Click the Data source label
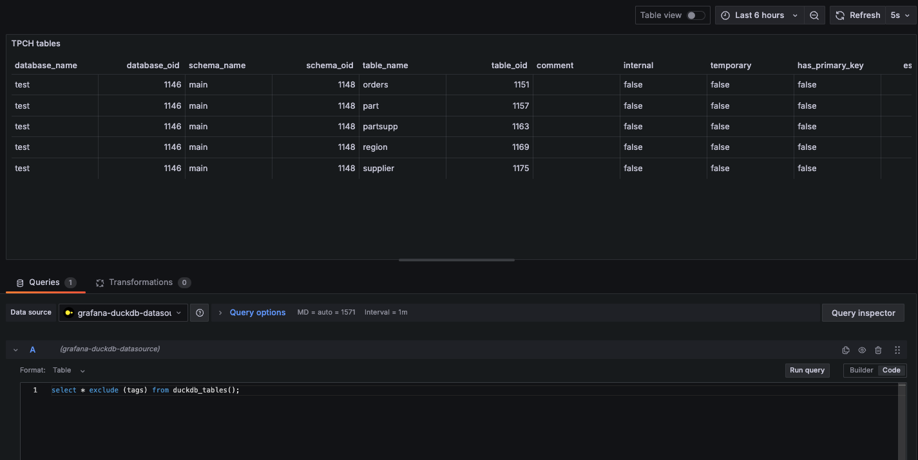Screen dimensions: 918x460 tap(31, 313)
